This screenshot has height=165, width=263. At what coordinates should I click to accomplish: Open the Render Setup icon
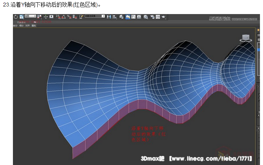(x=152, y=17)
